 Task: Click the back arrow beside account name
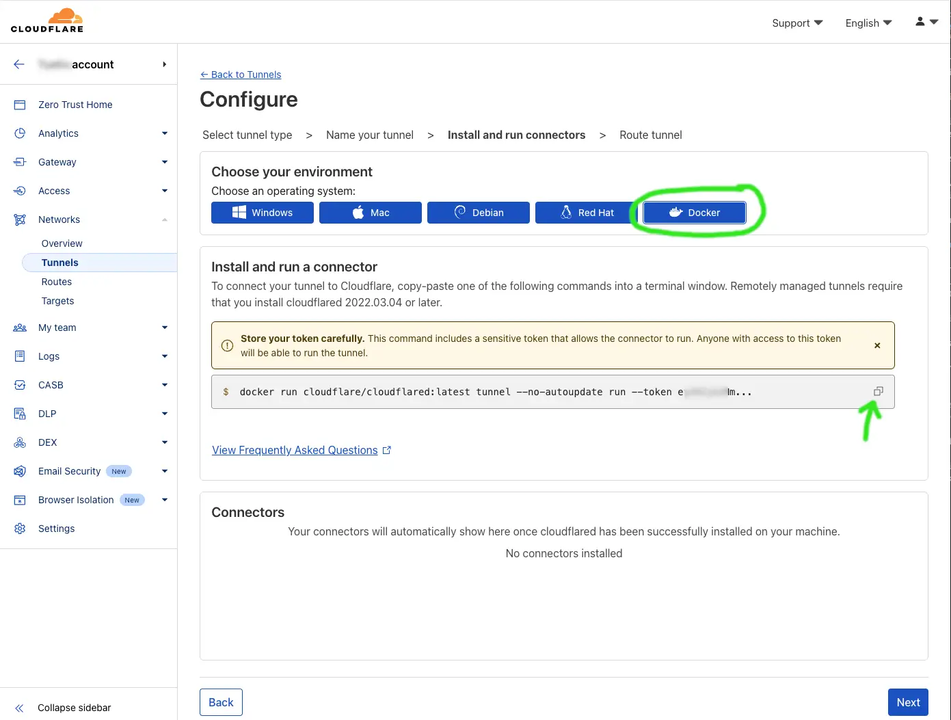coord(19,64)
